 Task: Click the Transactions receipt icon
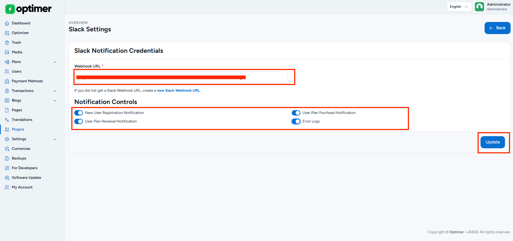(x=7, y=91)
